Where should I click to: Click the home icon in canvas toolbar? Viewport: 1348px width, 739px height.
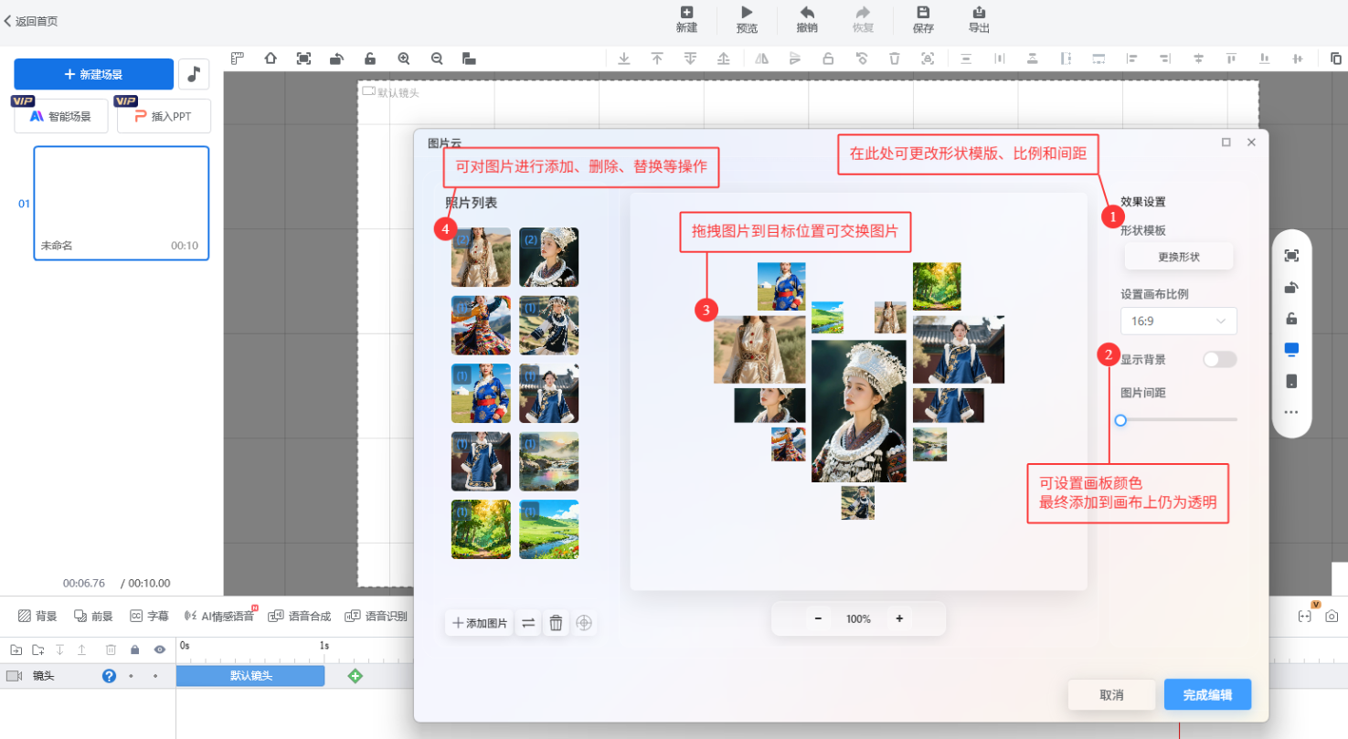coord(271,58)
